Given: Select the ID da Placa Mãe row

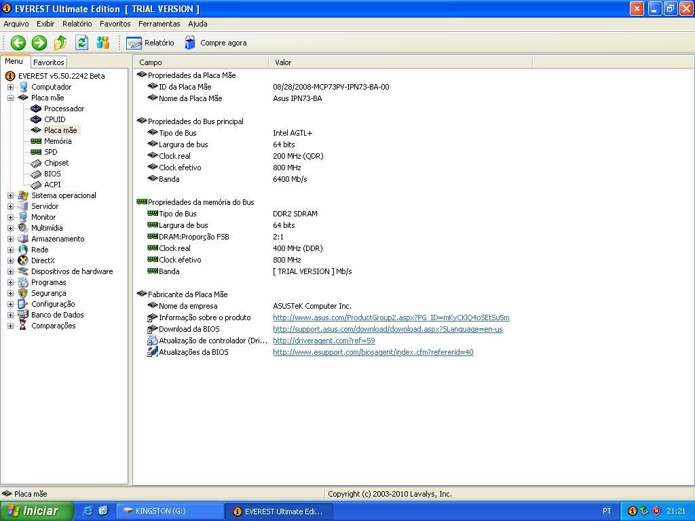Looking at the screenshot, I should (x=268, y=87).
